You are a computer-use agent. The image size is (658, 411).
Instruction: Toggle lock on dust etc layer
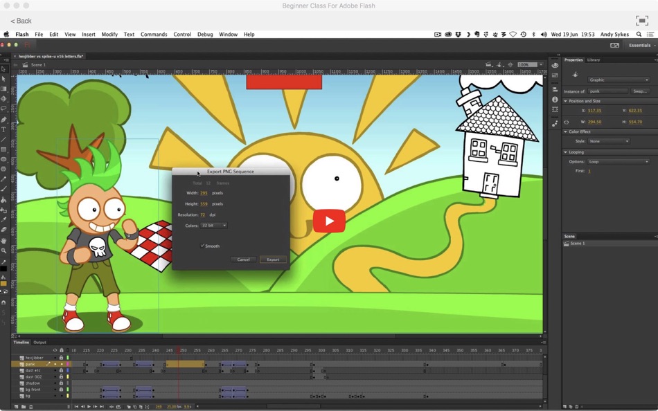61,370
